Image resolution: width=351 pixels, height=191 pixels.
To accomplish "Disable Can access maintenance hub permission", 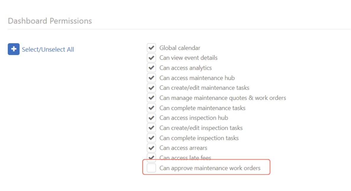I will [x=151, y=78].
